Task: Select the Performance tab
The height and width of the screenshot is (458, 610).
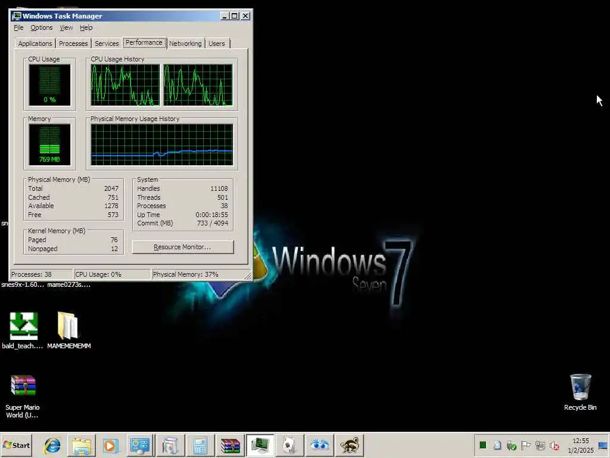Action: pos(144,42)
